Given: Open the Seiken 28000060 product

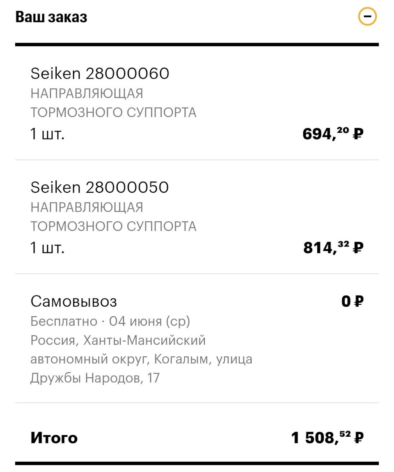Looking at the screenshot, I should click(100, 73).
